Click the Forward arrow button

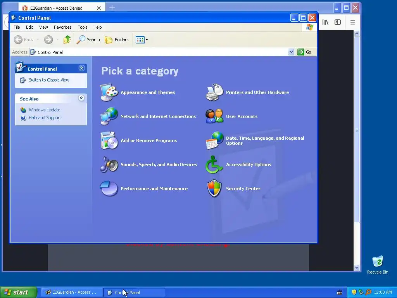48,40
